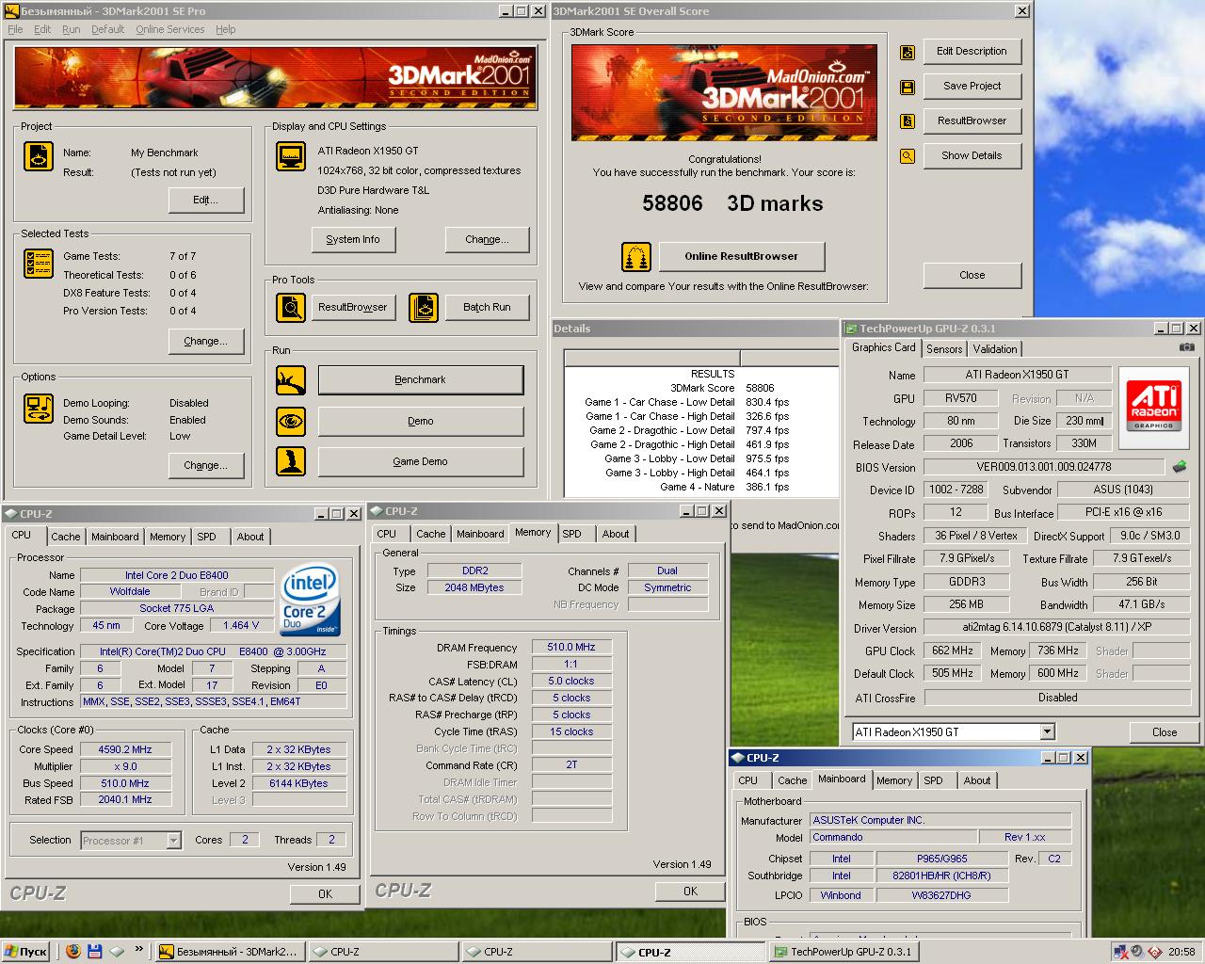Click the Online ResultBrowser icon
Image resolution: width=1205 pixels, height=964 pixels.
point(636,257)
